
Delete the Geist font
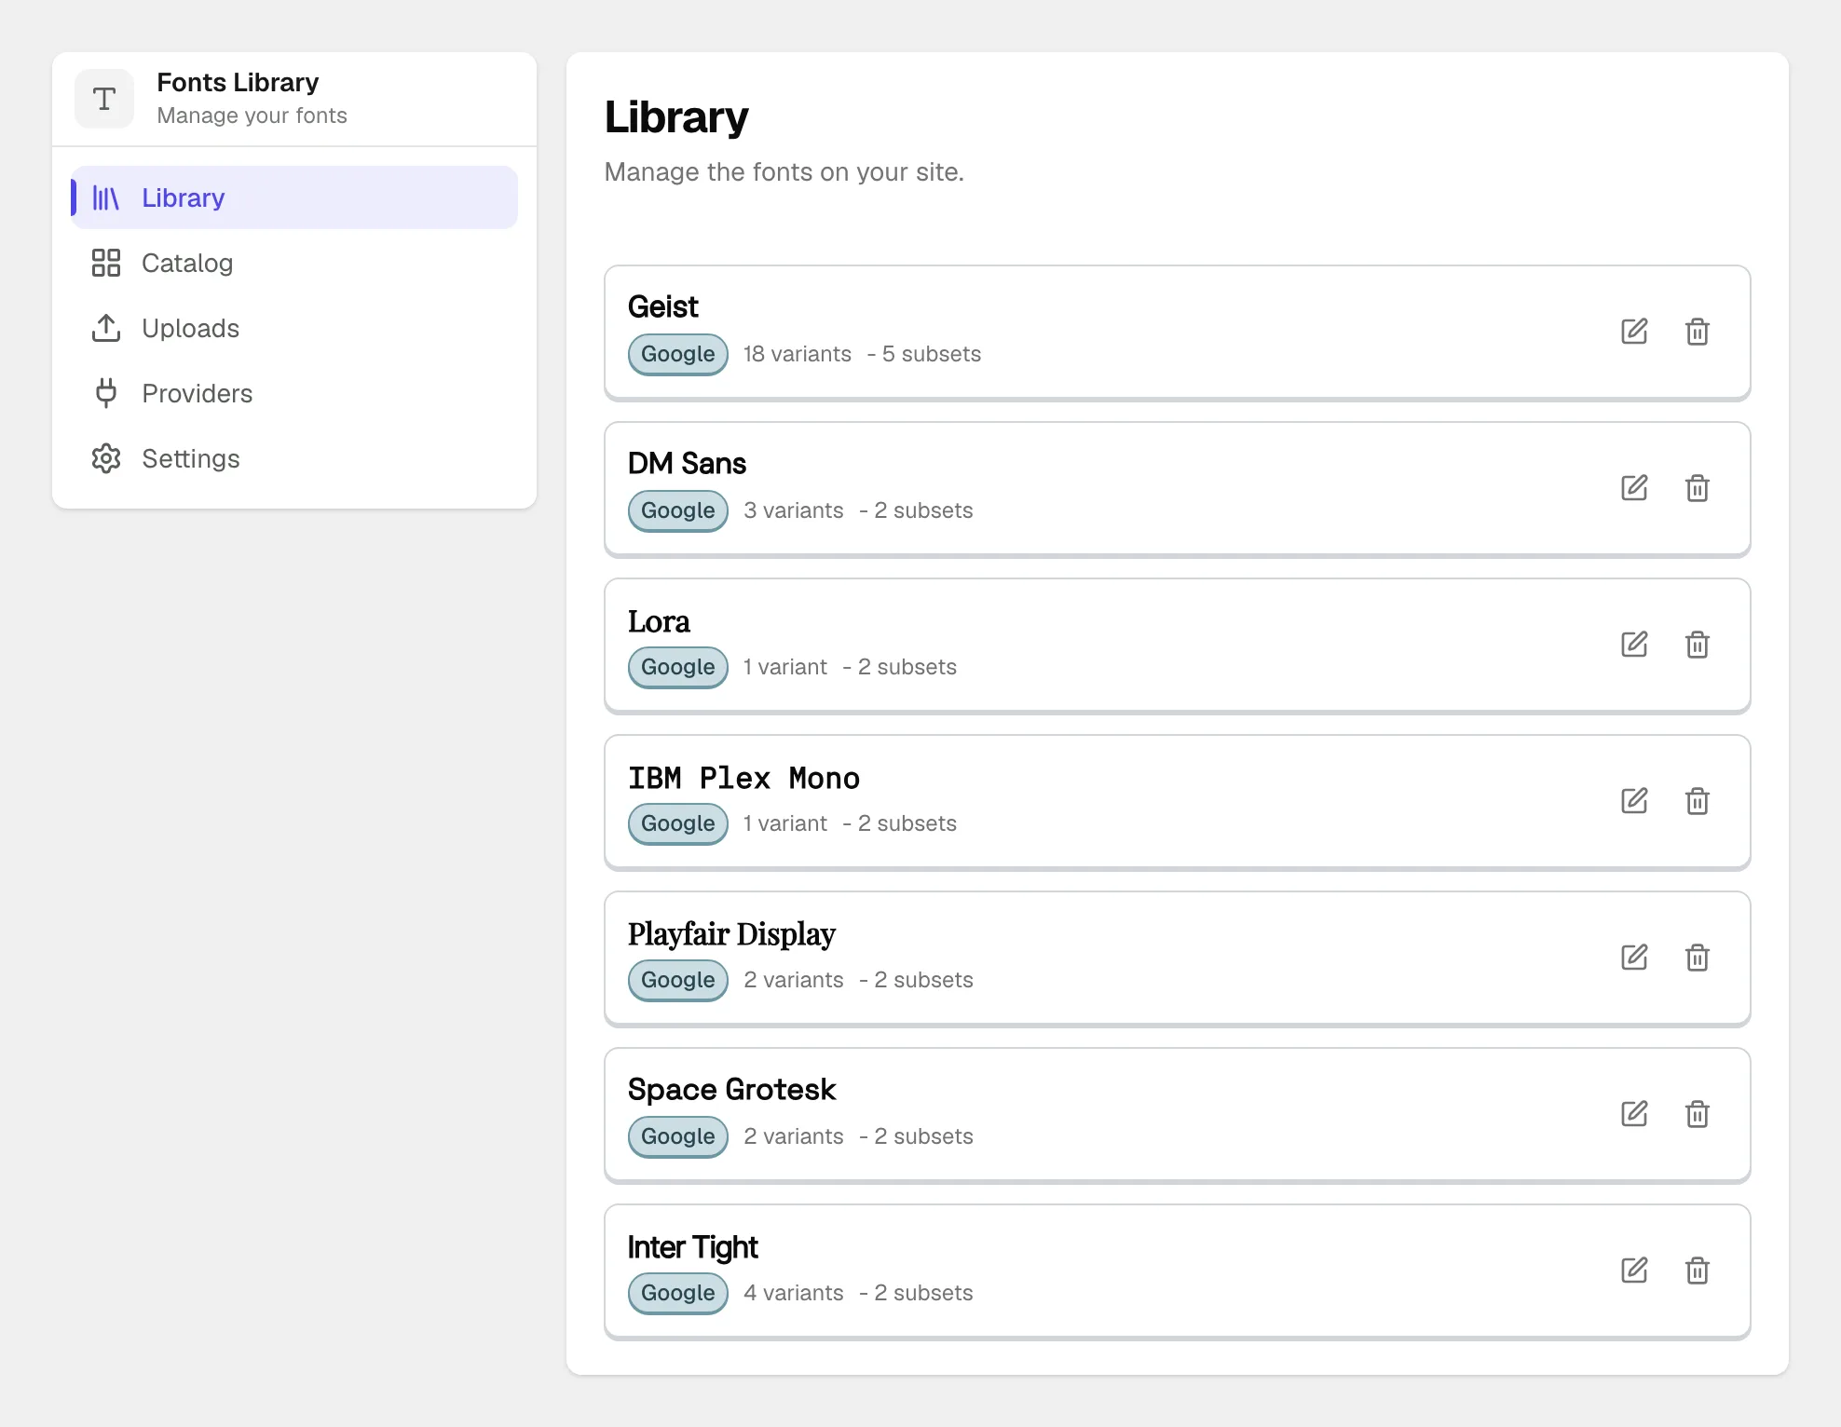pyautogui.click(x=1698, y=332)
